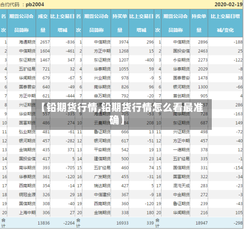
Task: Click the date 2020-02-19
Action: 228,4
